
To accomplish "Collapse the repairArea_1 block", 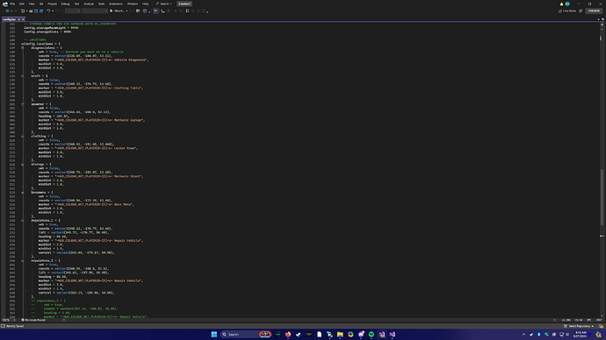I will [23, 221].
